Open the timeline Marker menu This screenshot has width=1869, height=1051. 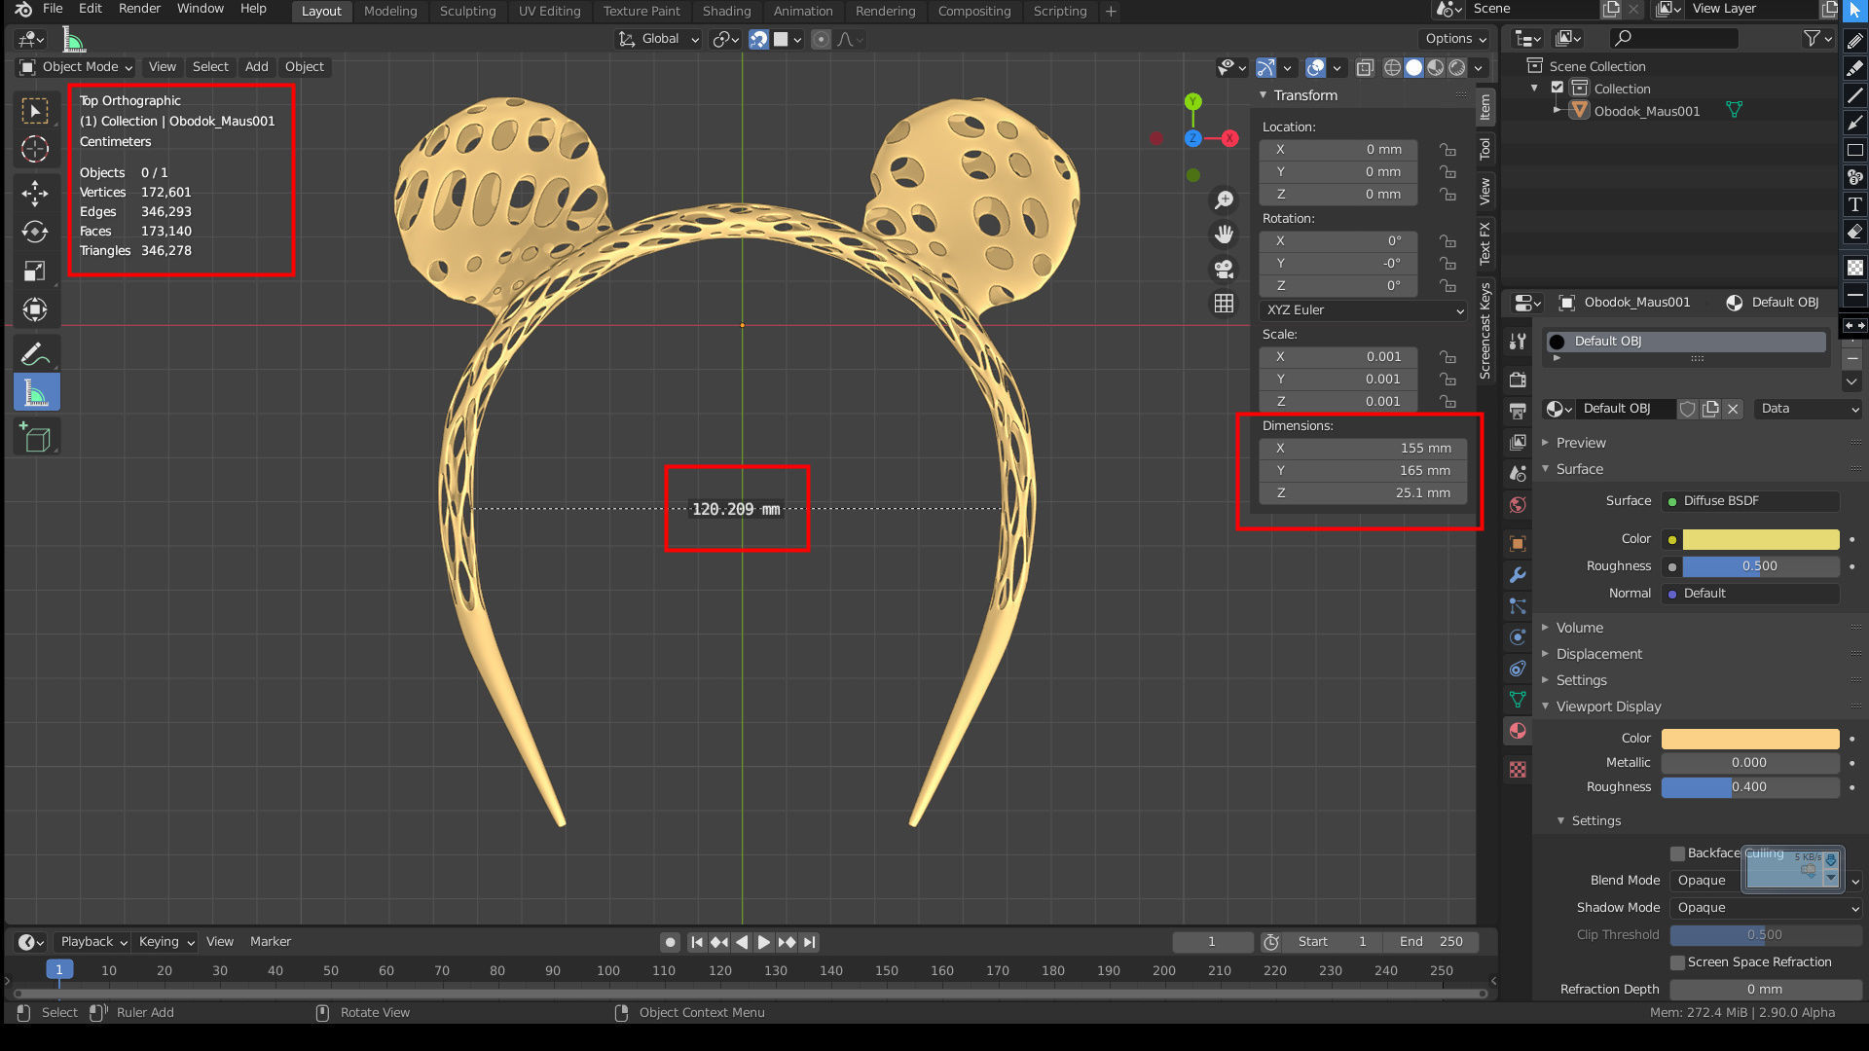pyautogui.click(x=270, y=942)
